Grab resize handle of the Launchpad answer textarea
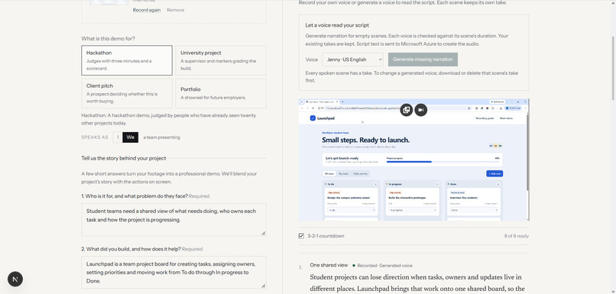Viewport: 616px width, 294px height. click(263, 286)
